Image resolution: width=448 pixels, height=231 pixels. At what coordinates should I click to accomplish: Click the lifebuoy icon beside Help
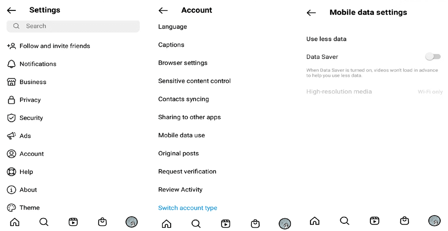point(11,172)
